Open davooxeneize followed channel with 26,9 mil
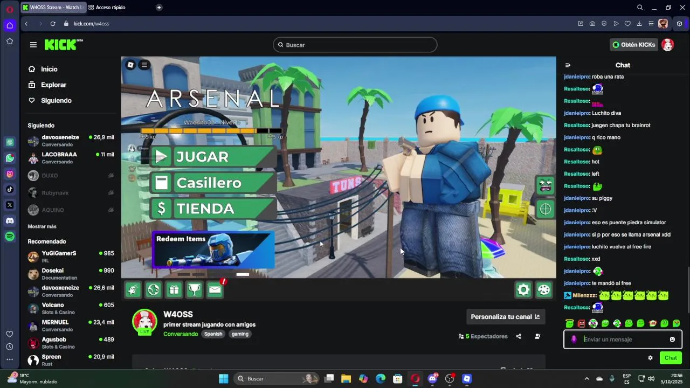The width and height of the screenshot is (690, 388). (x=71, y=141)
